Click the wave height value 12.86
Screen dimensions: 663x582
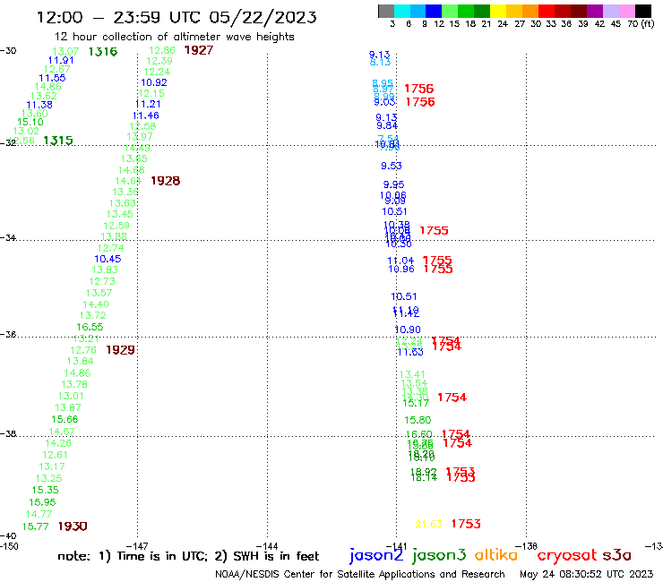coord(161,50)
